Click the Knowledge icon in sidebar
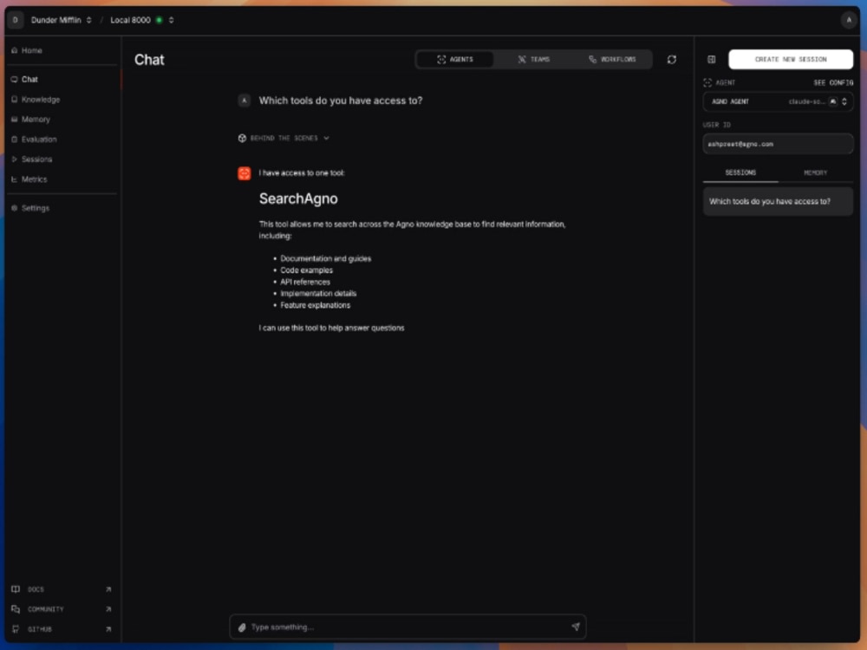The width and height of the screenshot is (867, 650). tap(15, 100)
